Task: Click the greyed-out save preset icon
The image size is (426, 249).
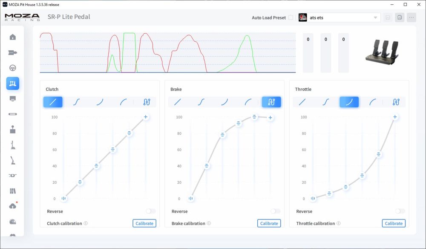Action: pos(388,17)
